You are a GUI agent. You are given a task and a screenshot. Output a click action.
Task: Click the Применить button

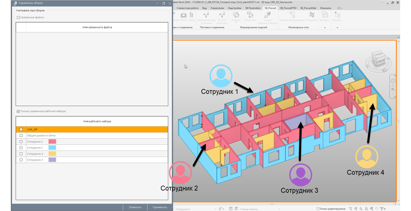point(160,208)
